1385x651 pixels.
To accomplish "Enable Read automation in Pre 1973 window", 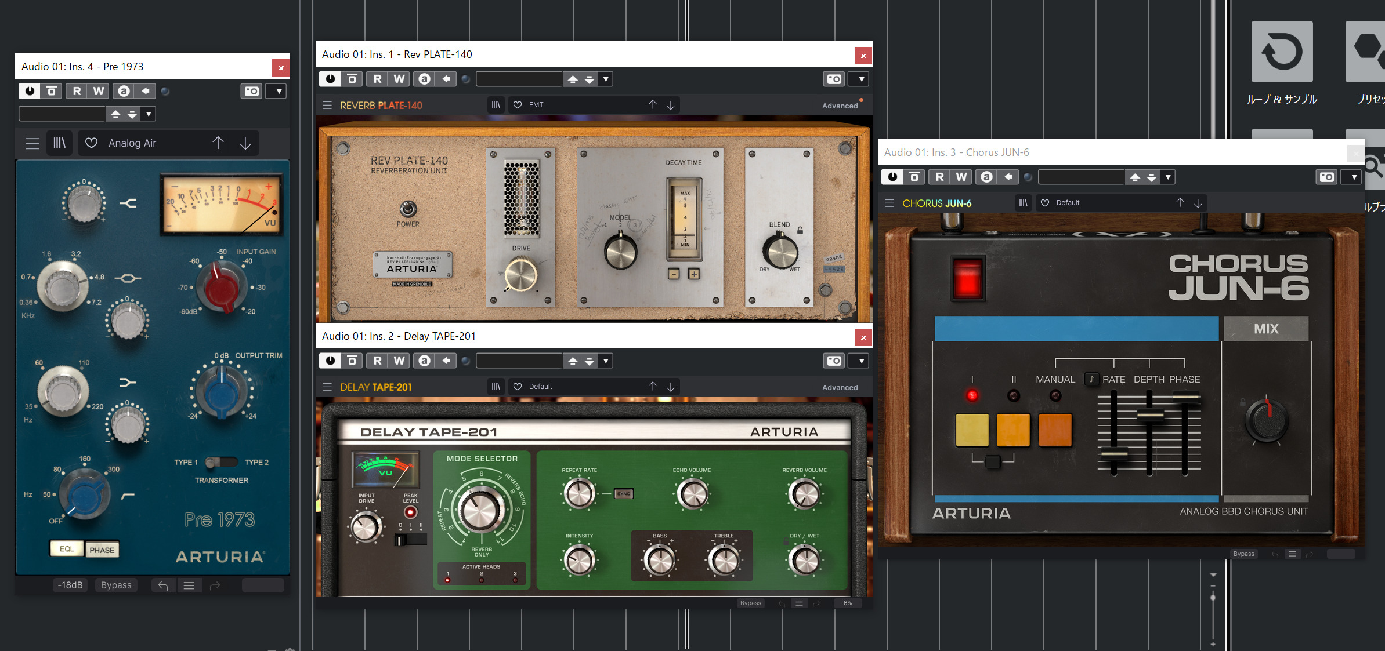I will pyautogui.click(x=77, y=91).
